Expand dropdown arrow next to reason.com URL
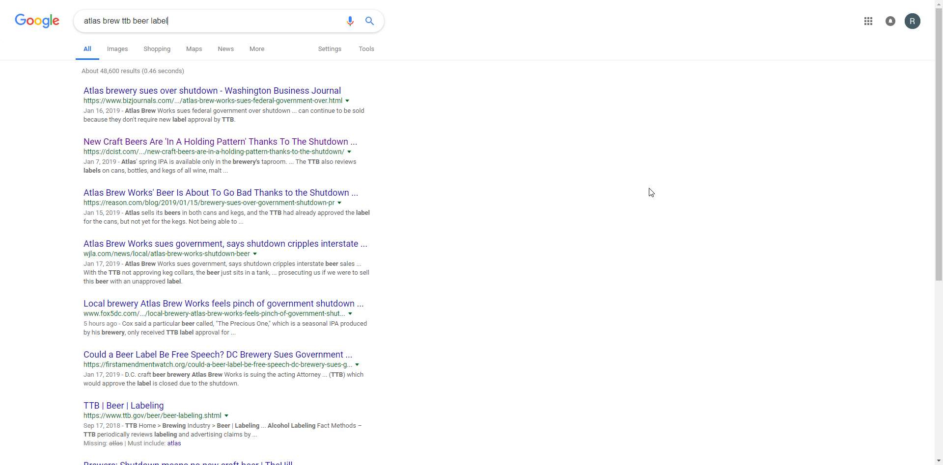Viewport: 943px width, 465px height. (339, 203)
